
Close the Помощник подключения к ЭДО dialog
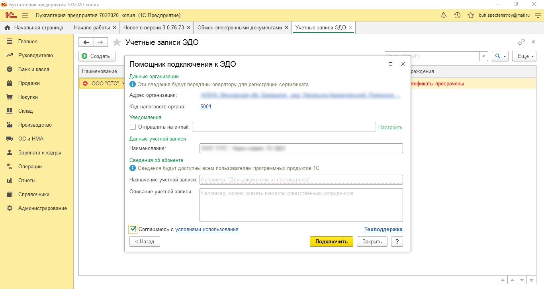[403, 64]
